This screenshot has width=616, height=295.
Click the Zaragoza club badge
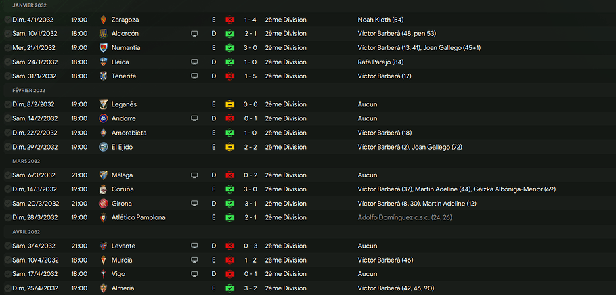(103, 20)
